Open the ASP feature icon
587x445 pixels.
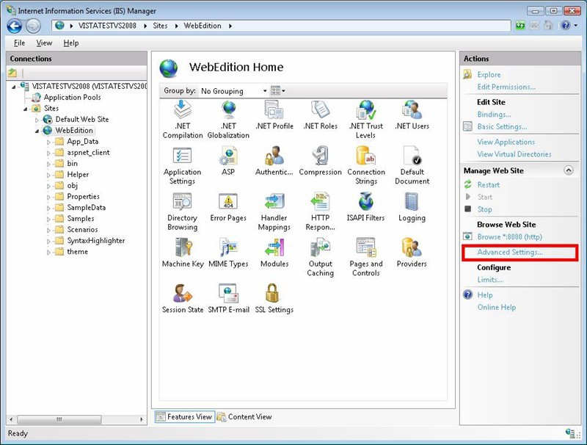[x=228, y=161]
